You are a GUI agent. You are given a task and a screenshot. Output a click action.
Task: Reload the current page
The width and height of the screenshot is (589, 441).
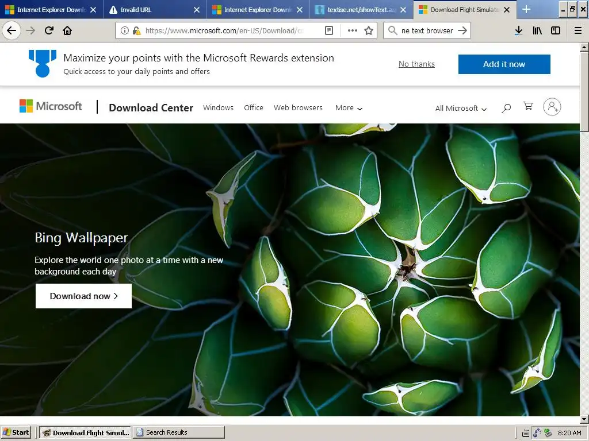tap(49, 30)
